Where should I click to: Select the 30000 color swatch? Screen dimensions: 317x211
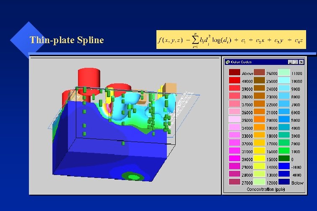(x=234, y=158)
